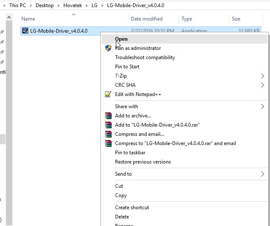Go to This PC in the address bar
Viewport: 270px width, 226px height.
pyautogui.click(x=18, y=5)
